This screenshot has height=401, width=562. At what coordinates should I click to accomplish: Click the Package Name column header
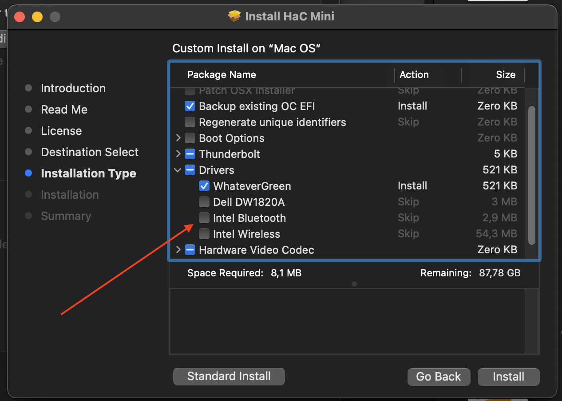[222, 75]
